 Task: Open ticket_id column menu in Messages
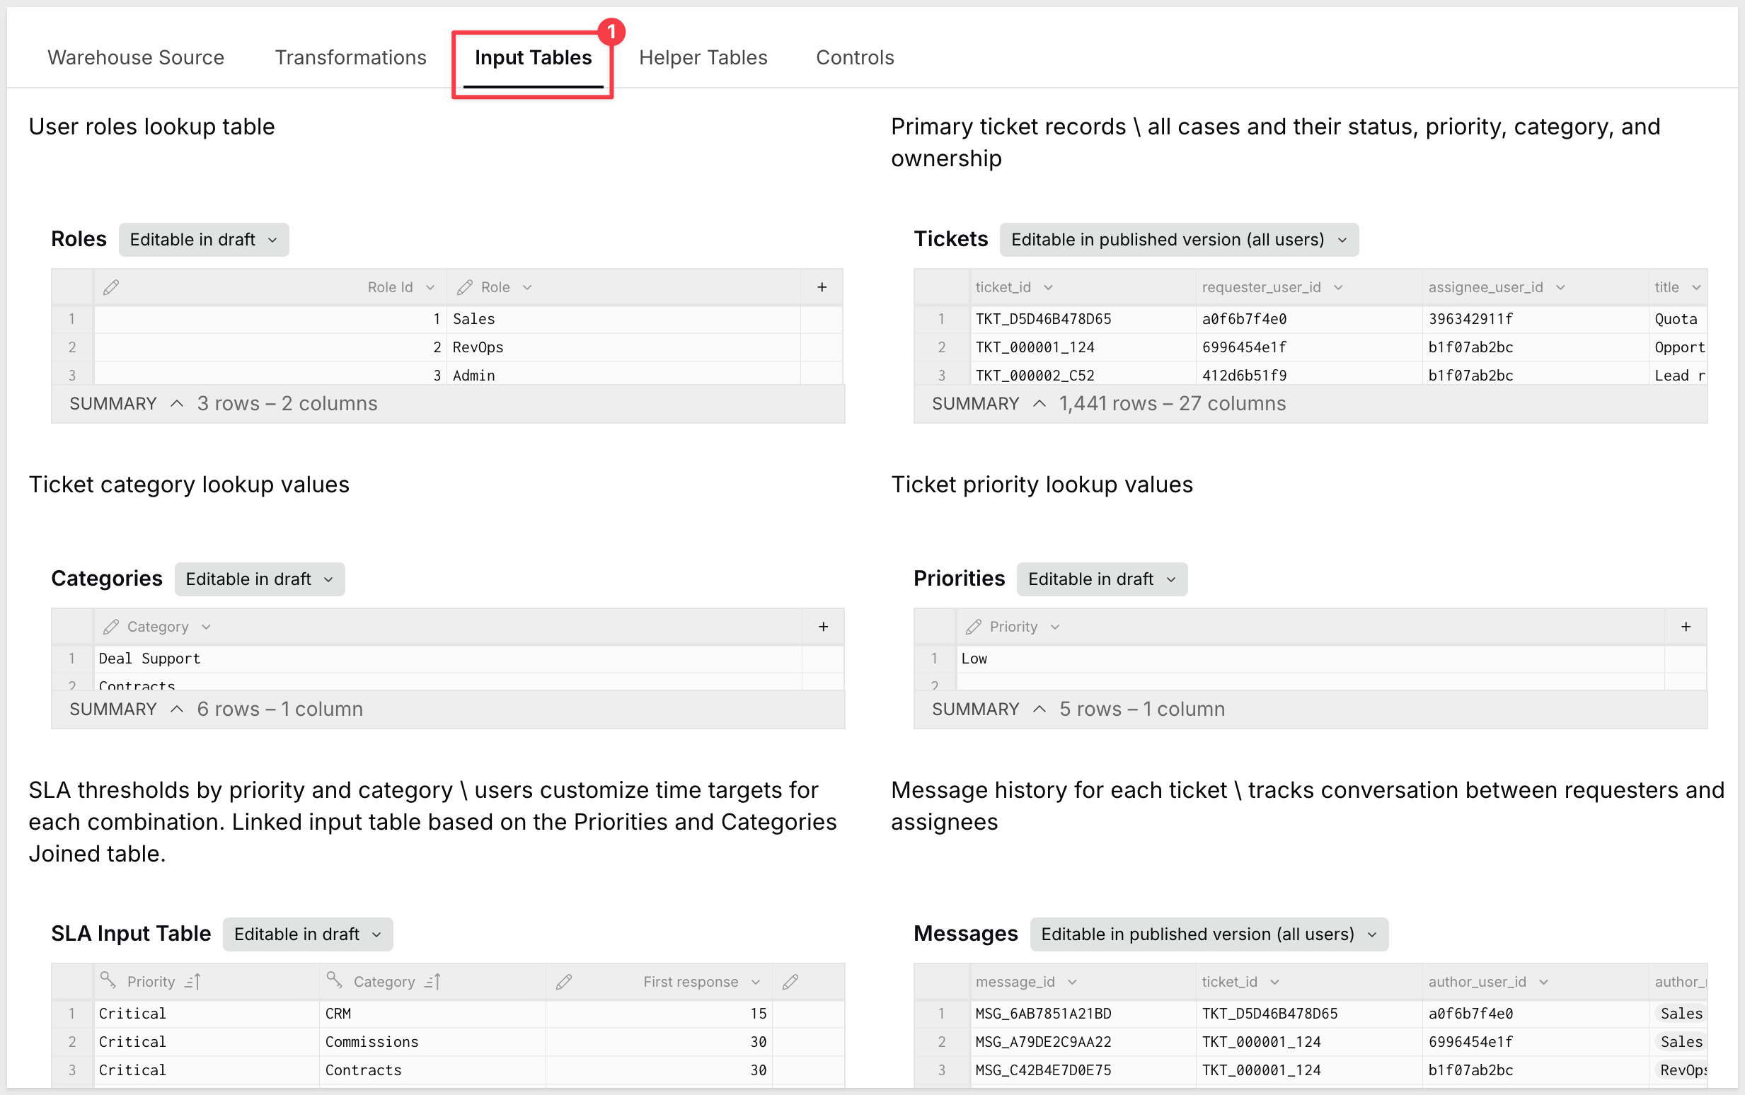(x=1275, y=982)
